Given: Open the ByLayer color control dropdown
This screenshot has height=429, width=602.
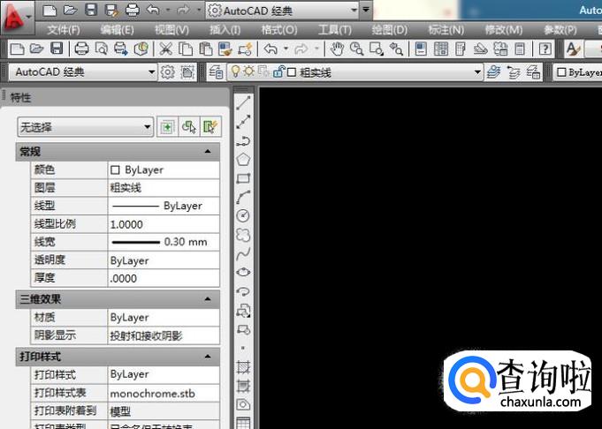Looking at the screenshot, I should [x=578, y=72].
